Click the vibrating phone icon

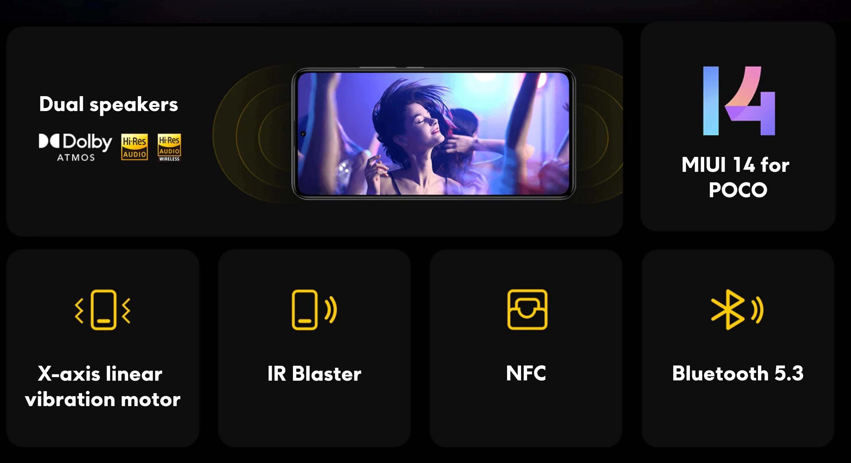pos(103,309)
